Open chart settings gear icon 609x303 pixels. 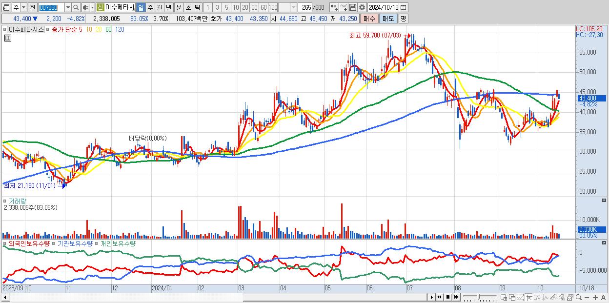click(x=362, y=8)
